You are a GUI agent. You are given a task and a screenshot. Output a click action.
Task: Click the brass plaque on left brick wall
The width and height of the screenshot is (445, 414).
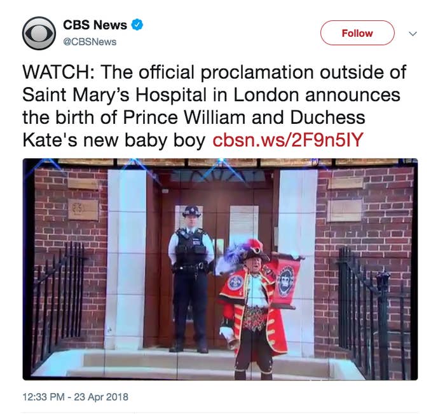(x=83, y=210)
